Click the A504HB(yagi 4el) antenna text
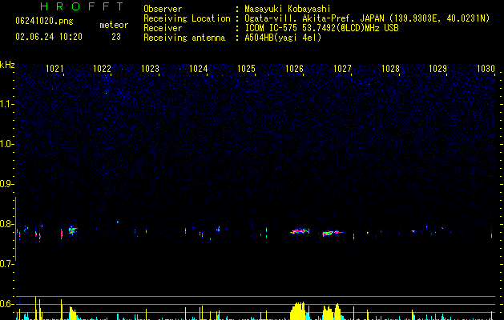The height and width of the screenshot is (320, 504). tap(283, 38)
